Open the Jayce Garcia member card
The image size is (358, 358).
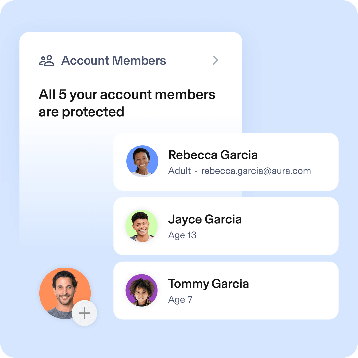pyautogui.click(x=226, y=226)
